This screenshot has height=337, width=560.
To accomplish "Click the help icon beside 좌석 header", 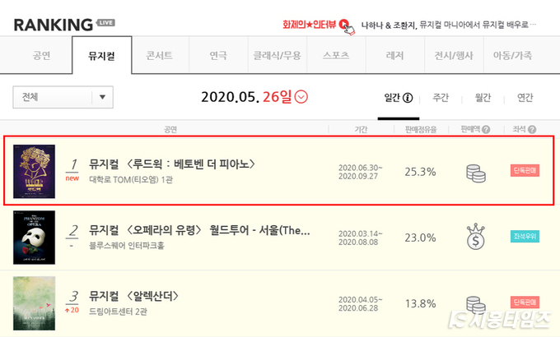I will click(532, 129).
